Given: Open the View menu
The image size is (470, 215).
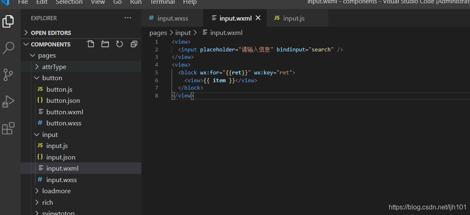Looking at the screenshot, I should [98, 2].
